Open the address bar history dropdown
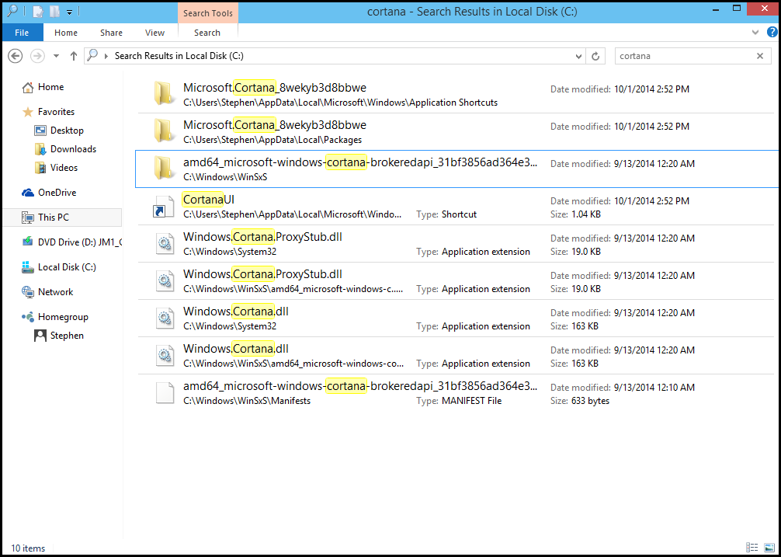The width and height of the screenshot is (781, 557). [578, 56]
